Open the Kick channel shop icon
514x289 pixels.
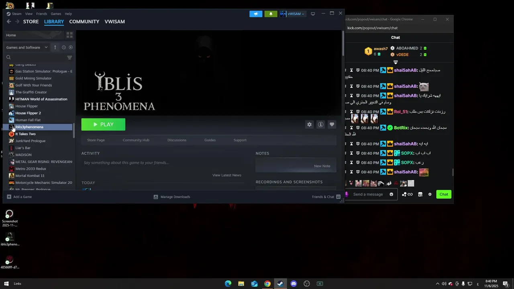point(420,194)
